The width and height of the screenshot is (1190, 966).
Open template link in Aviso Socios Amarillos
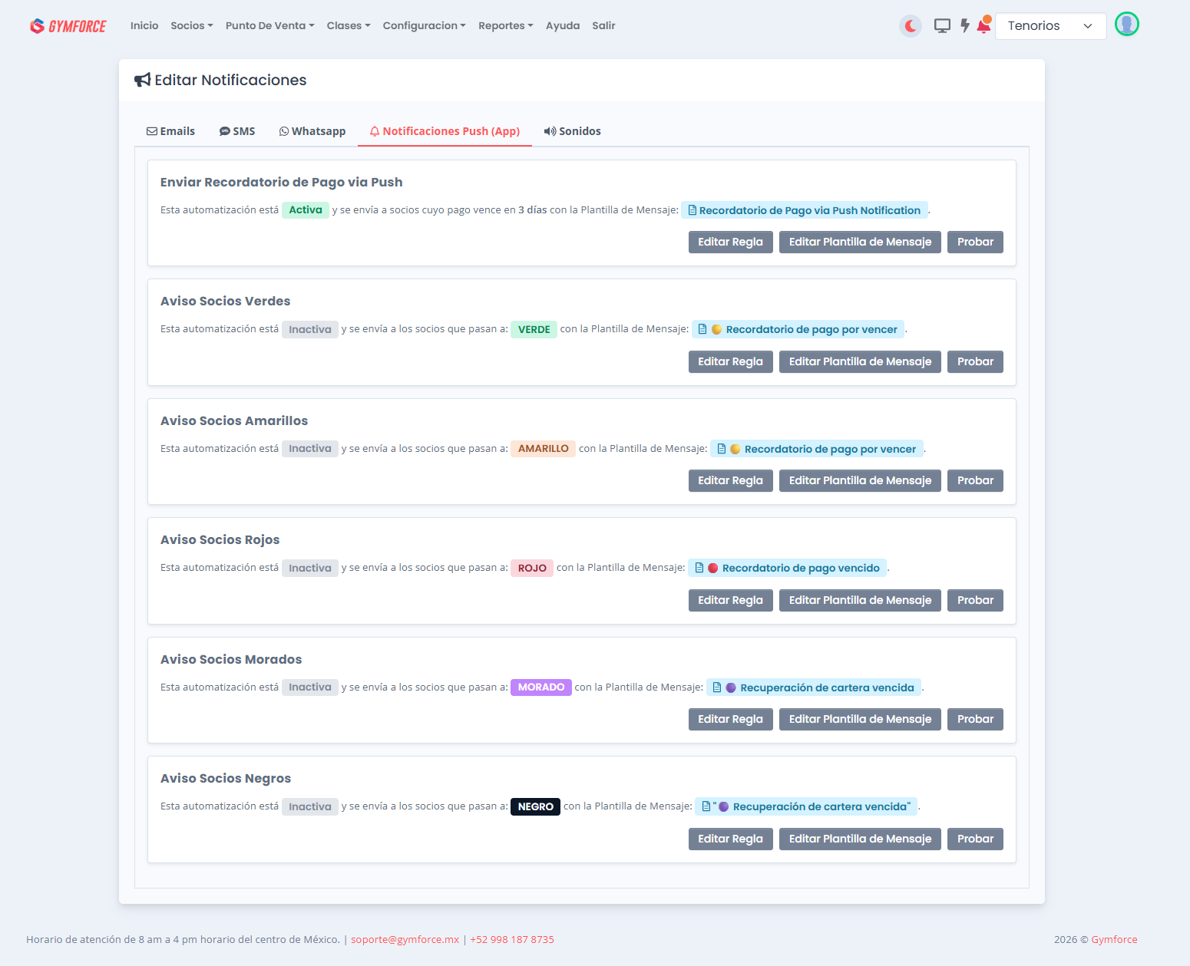(x=817, y=449)
